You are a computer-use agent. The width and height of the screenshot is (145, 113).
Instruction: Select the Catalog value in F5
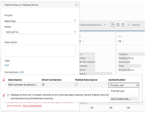pos(131,54)
